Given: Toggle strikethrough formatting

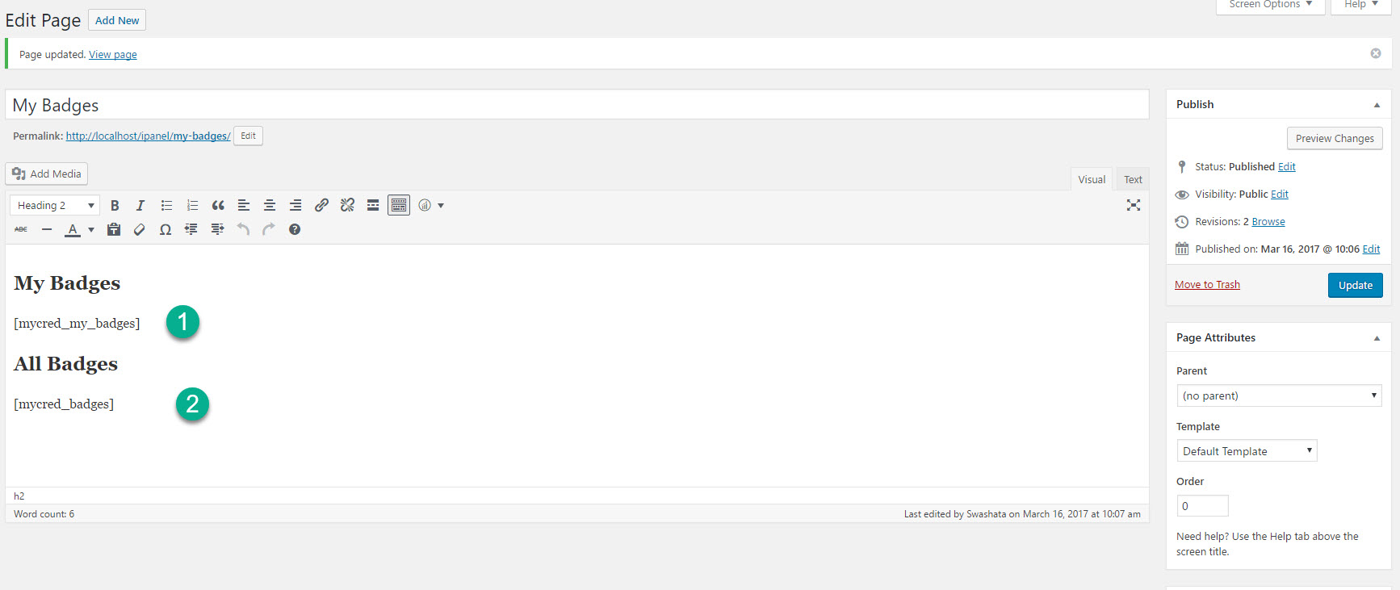Looking at the screenshot, I should (21, 230).
